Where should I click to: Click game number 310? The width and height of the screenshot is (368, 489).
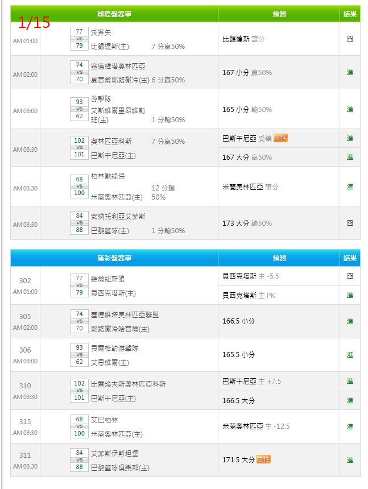click(x=25, y=386)
